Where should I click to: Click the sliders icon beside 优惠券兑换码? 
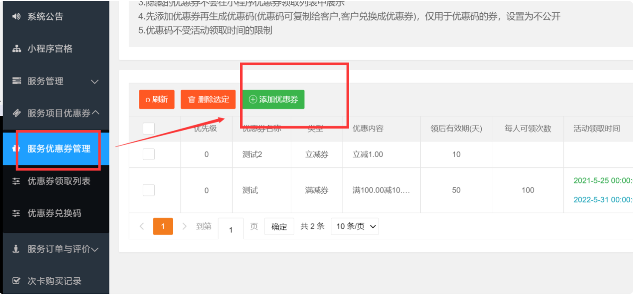(x=17, y=213)
